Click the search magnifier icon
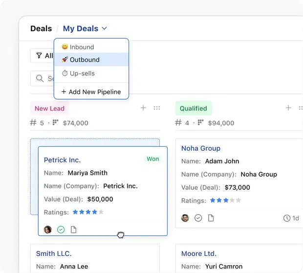Viewport: 303px width, 273px height. 40,78
